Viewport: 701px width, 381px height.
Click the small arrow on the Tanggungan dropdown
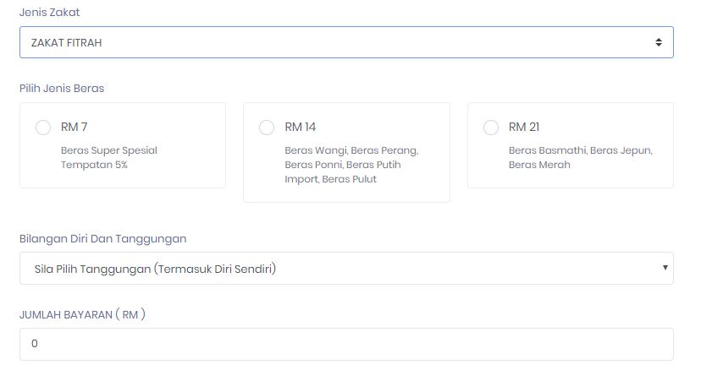(x=666, y=269)
